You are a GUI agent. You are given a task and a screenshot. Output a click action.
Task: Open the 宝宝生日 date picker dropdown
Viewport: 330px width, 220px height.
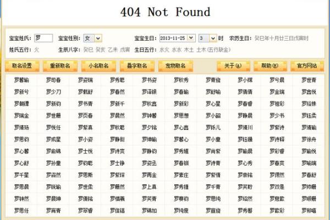pos(191,38)
